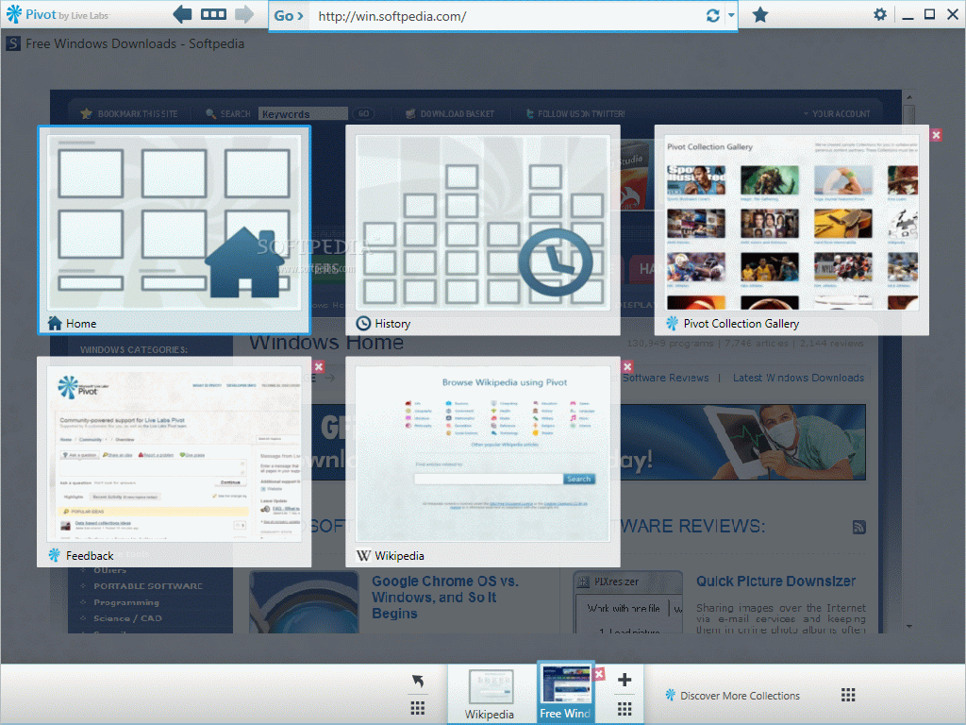Open the Quick Picture Downsizer link

775,582
